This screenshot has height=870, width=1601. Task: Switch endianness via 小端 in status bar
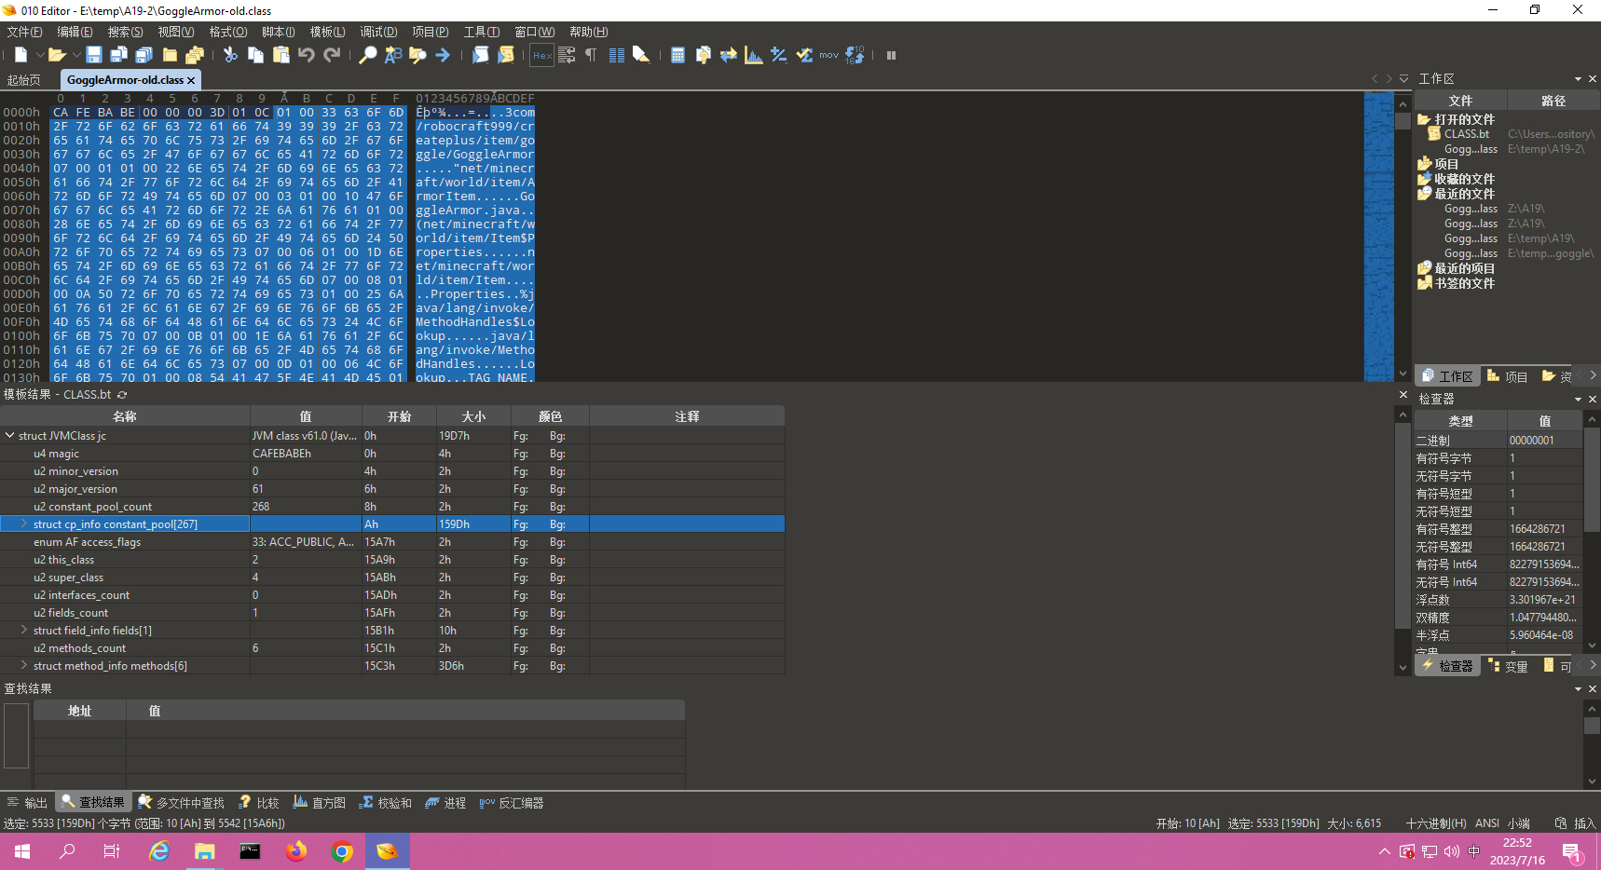[x=1519, y=823]
